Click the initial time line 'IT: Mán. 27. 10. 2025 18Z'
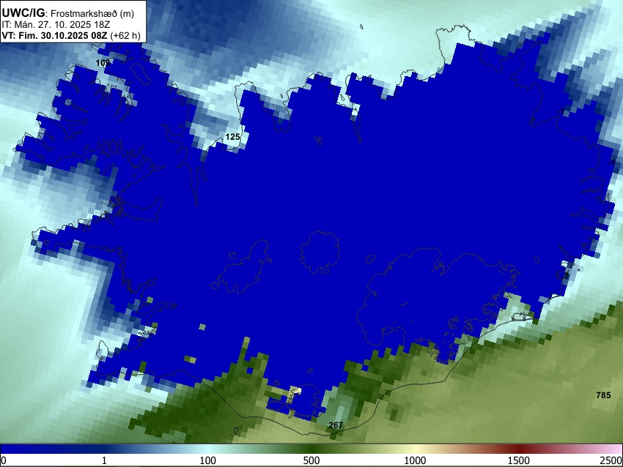The width and height of the screenshot is (623, 467). pyautogui.click(x=56, y=25)
